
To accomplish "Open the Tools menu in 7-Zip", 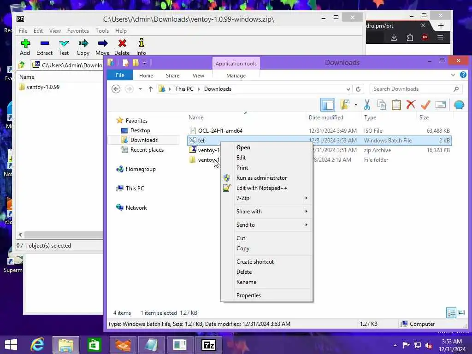I will (x=102, y=31).
